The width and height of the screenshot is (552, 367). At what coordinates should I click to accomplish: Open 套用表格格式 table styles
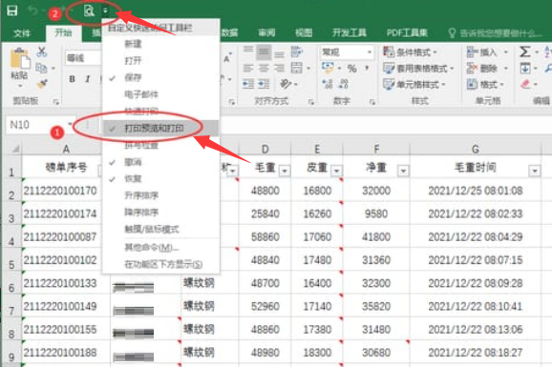coord(418,69)
